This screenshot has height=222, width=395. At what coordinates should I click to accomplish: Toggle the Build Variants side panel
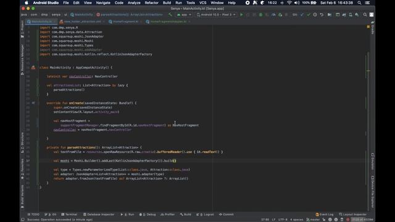[x=22, y=196]
